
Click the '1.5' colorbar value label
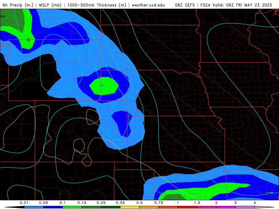(197, 203)
